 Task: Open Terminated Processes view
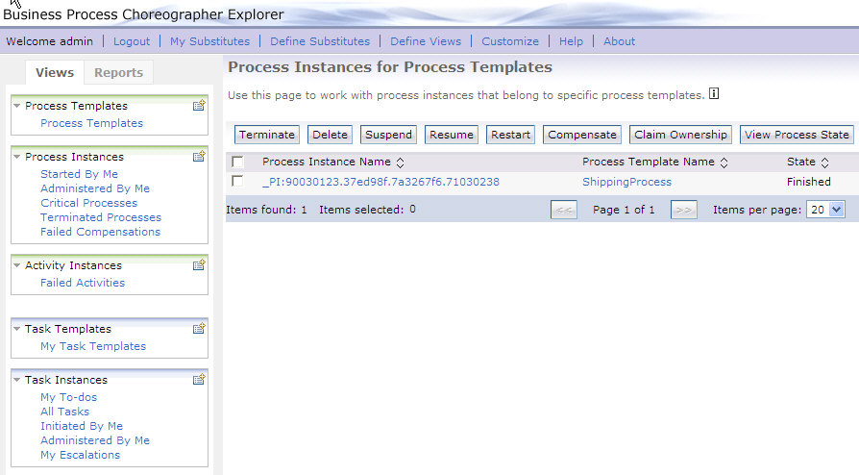point(101,217)
